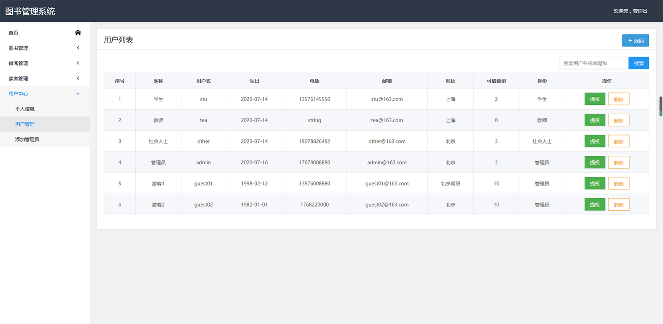Click nickname 社会人士 in row 3

pos(158,141)
